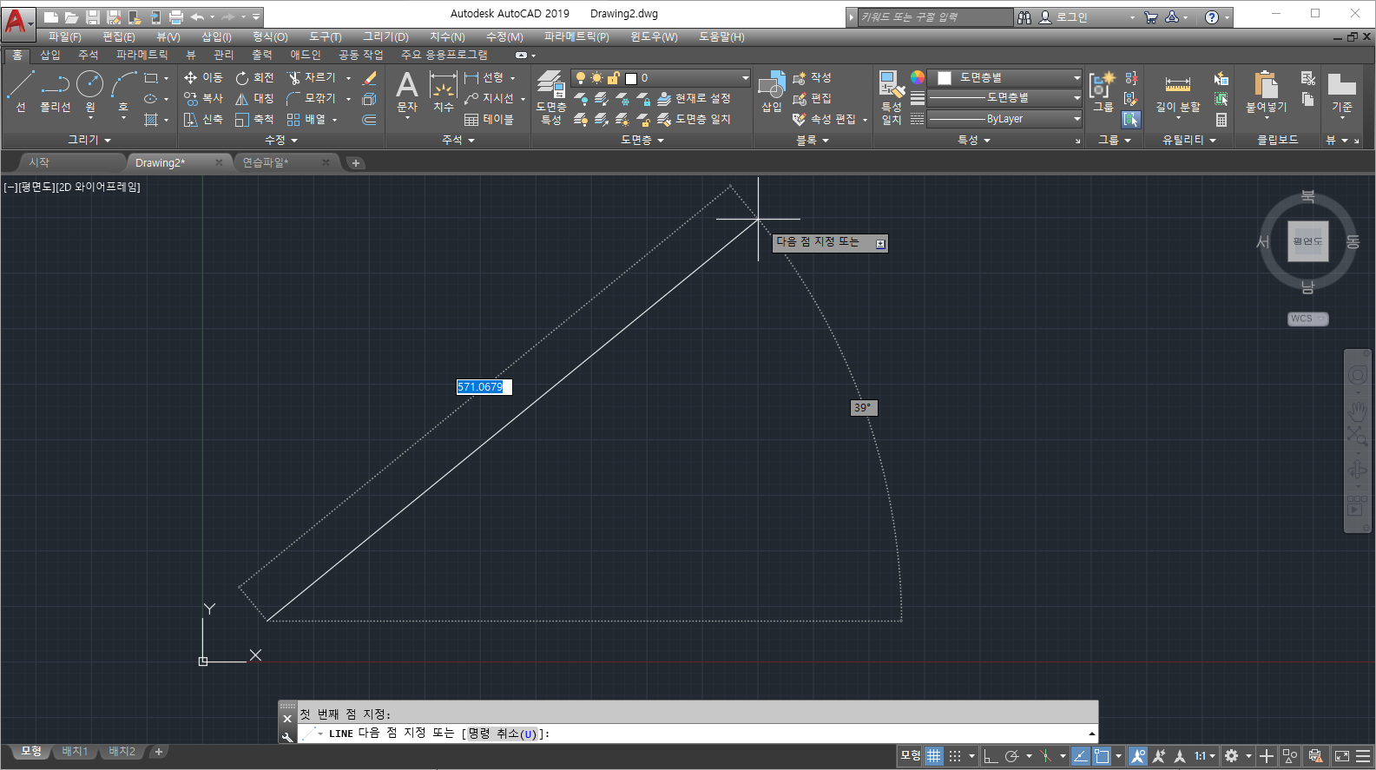Click the 평면도 face on the ViewCube
The image size is (1376, 770).
click(x=1307, y=241)
